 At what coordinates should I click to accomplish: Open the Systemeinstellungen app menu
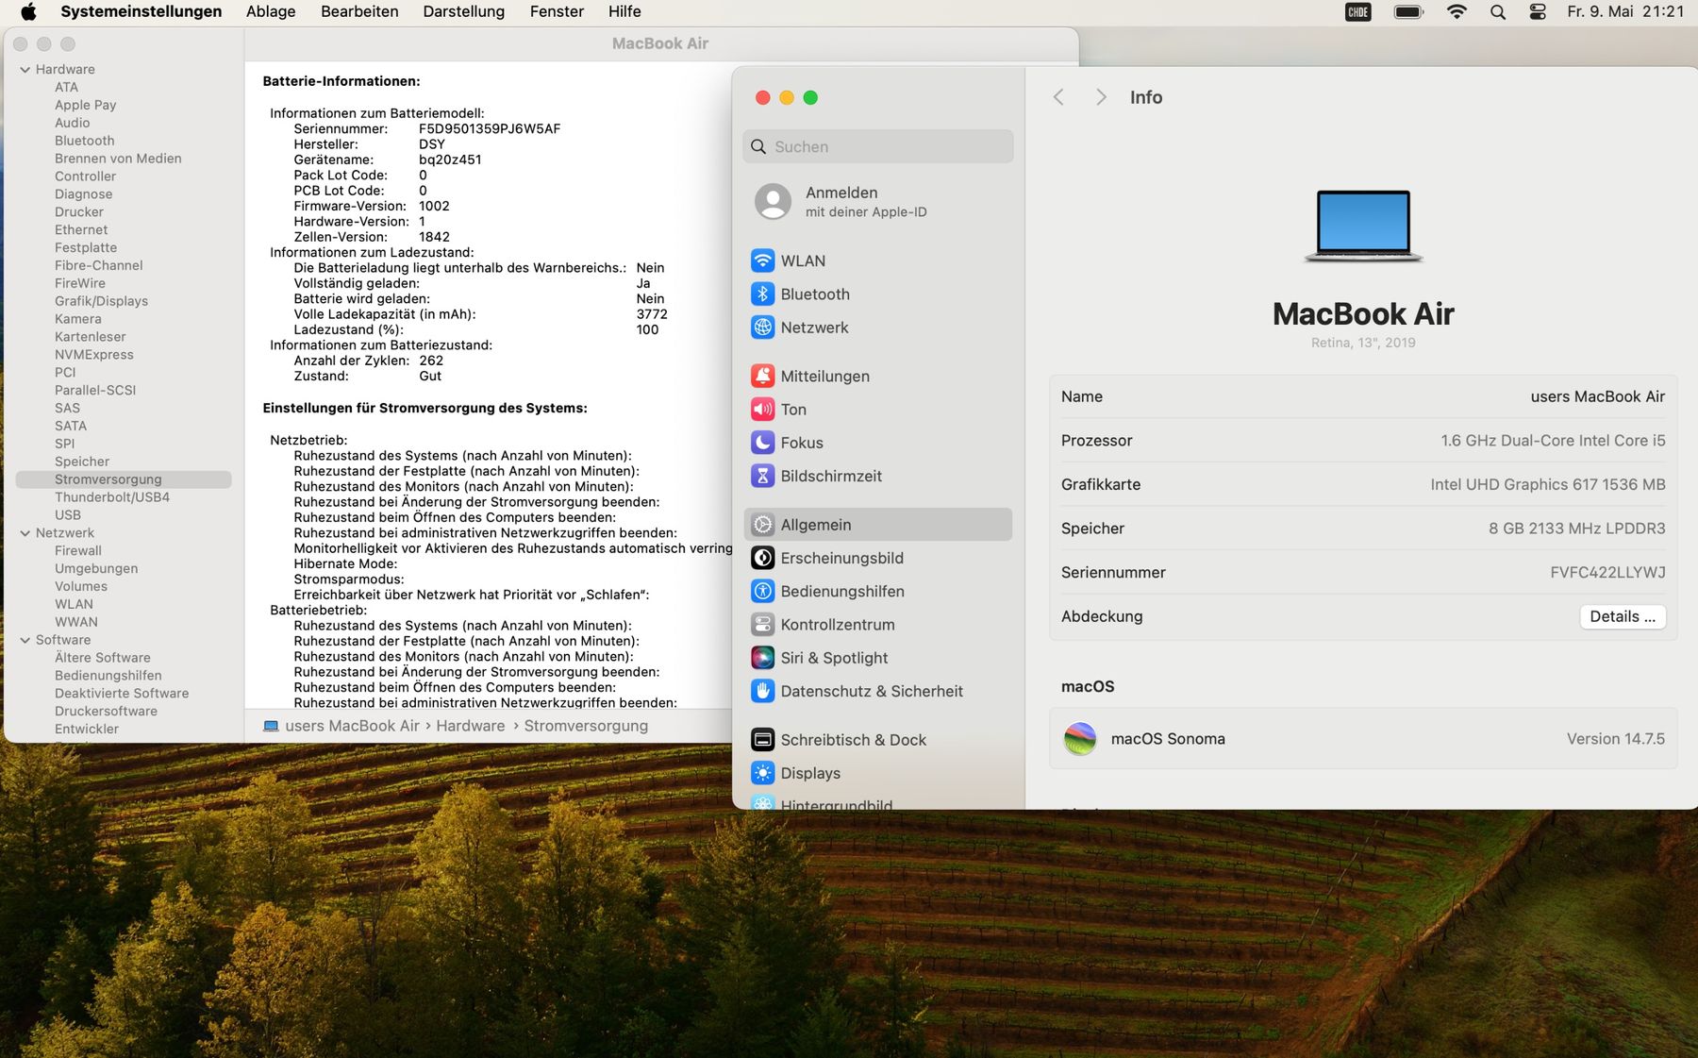point(141,11)
